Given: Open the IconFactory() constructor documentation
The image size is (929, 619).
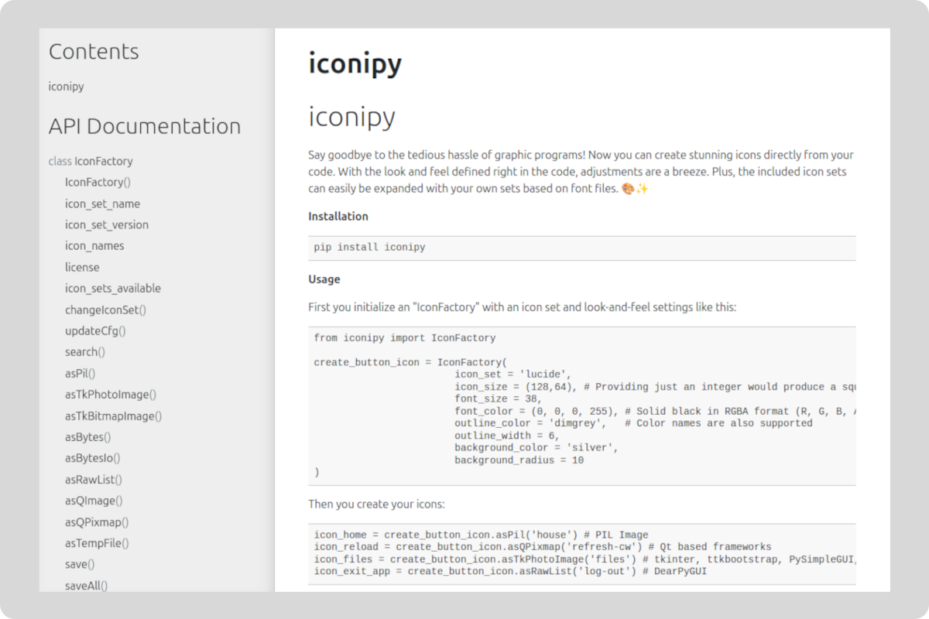Looking at the screenshot, I should click(x=98, y=182).
